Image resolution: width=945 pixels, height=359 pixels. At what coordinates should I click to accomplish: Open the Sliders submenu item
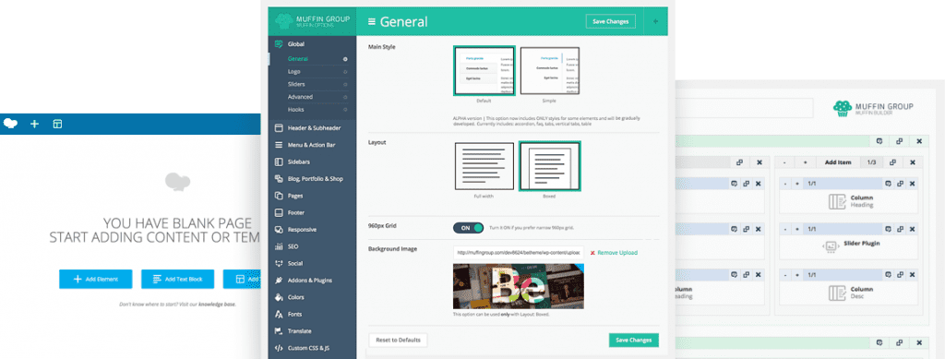(296, 84)
